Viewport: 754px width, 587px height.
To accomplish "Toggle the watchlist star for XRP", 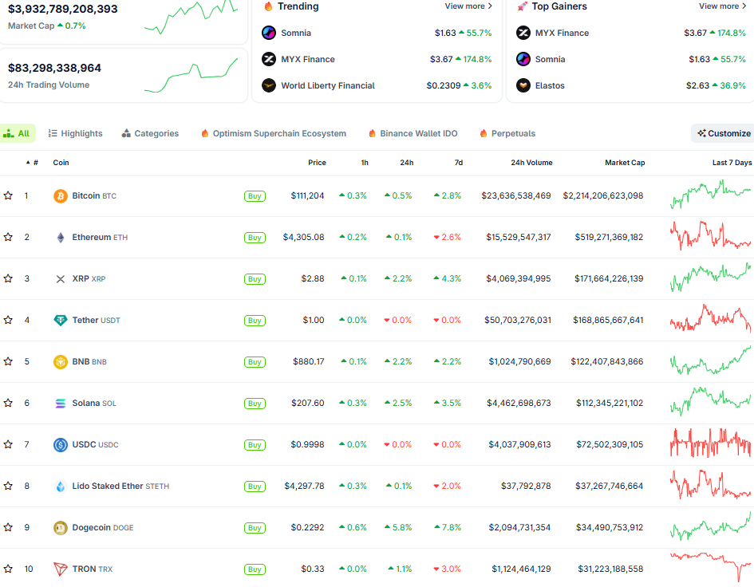I will pyautogui.click(x=9, y=278).
